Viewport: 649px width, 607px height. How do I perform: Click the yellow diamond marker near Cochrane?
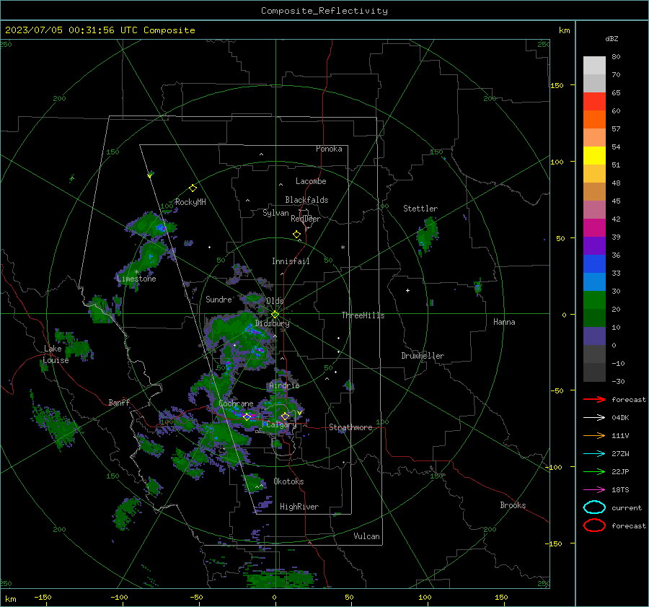tap(247, 416)
